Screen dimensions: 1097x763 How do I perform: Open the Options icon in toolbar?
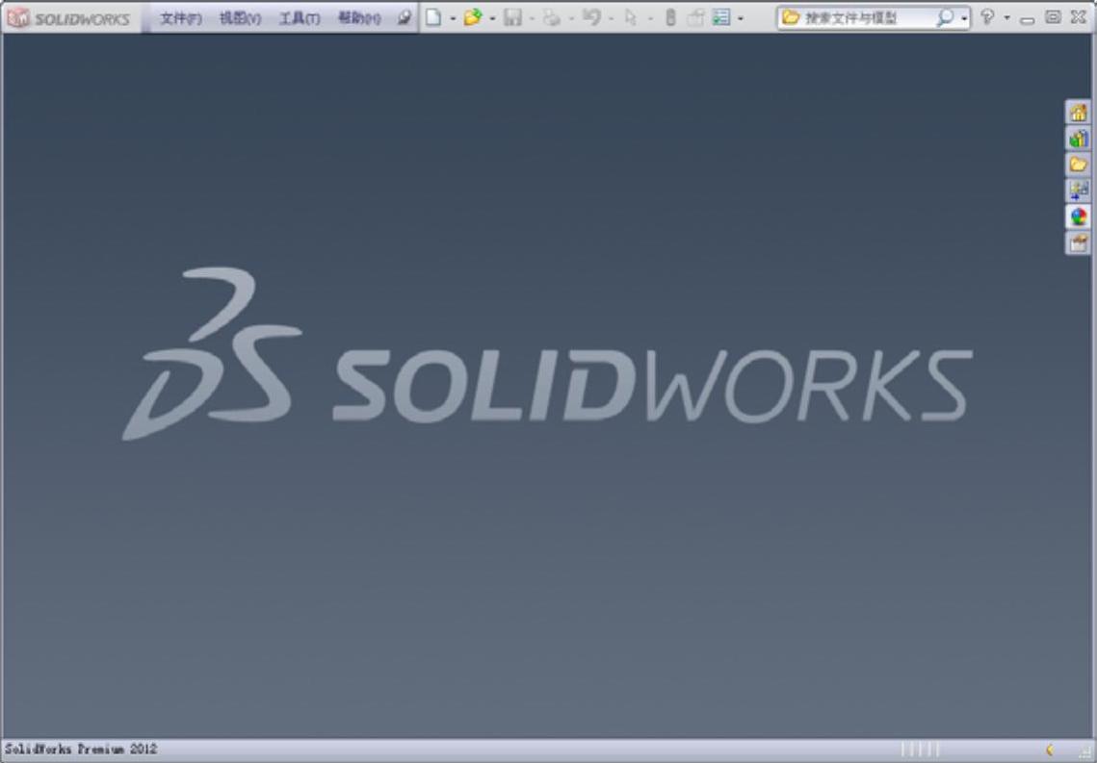720,17
